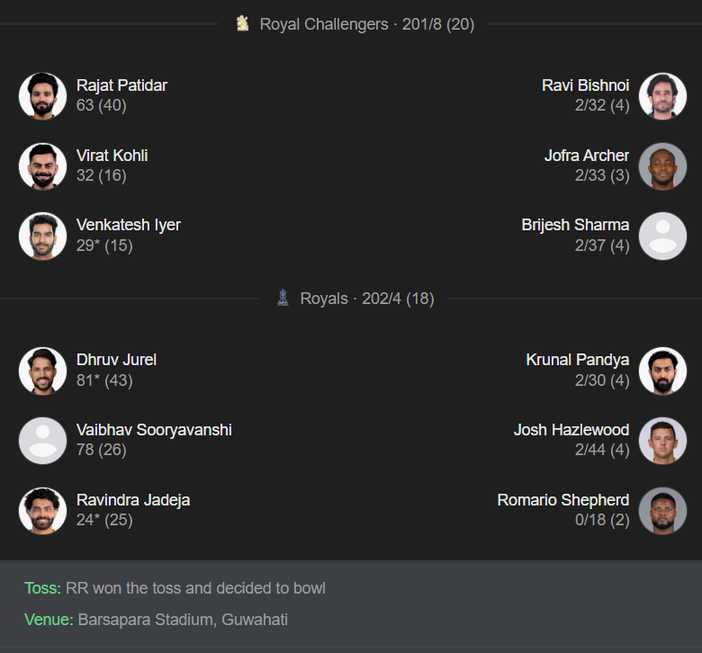The image size is (702, 653).
Task: Click the Royals 202/4 innings header
Action: point(366,299)
